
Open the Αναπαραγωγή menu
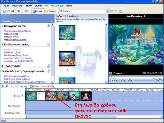[57, 6]
